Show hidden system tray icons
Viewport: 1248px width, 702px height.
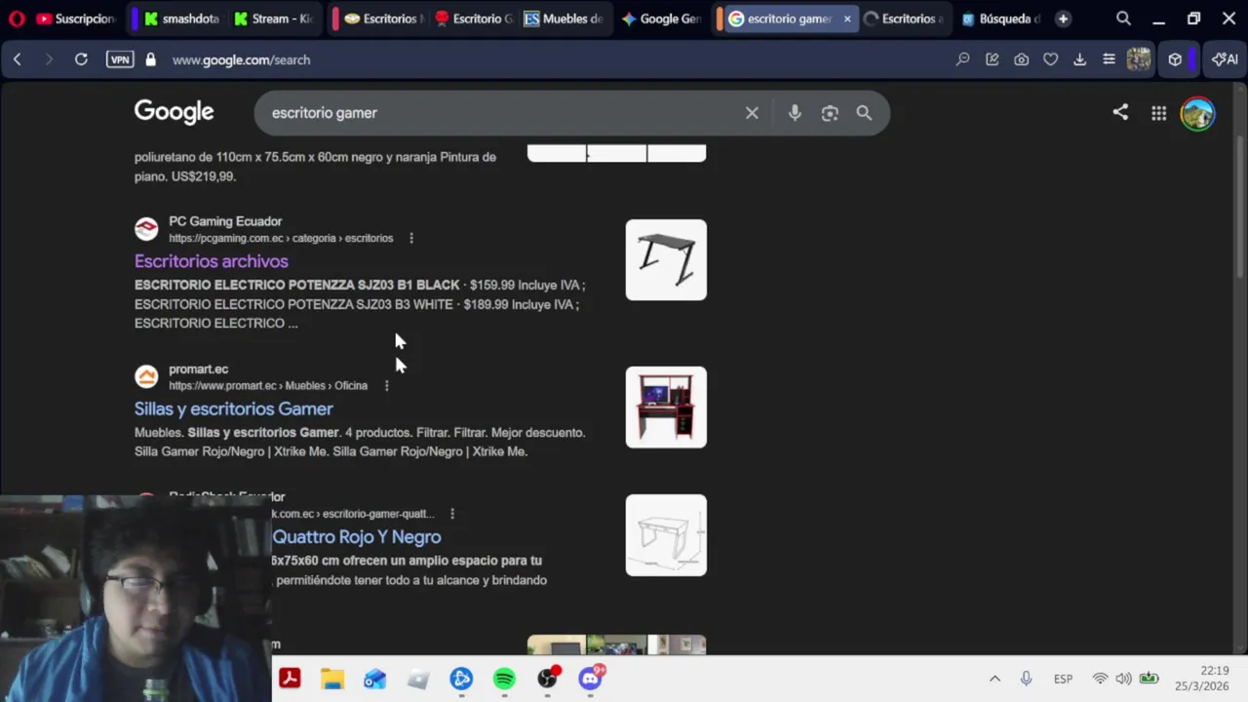(x=994, y=679)
